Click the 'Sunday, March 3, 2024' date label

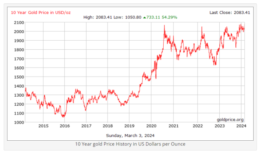tap(130, 135)
